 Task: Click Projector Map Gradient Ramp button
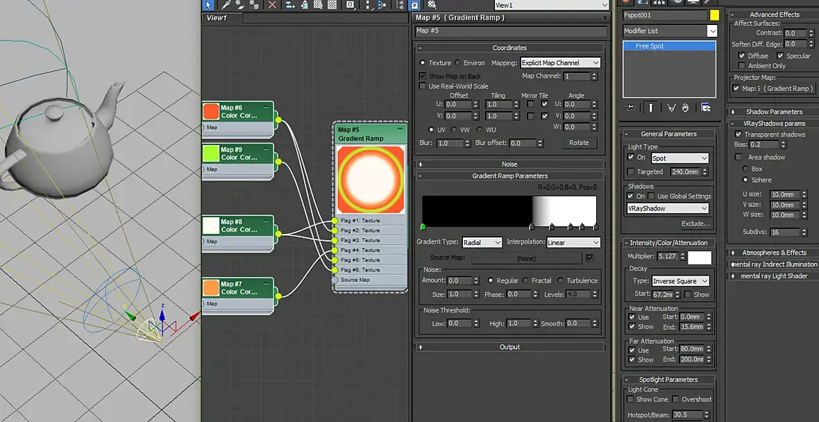point(778,89)
